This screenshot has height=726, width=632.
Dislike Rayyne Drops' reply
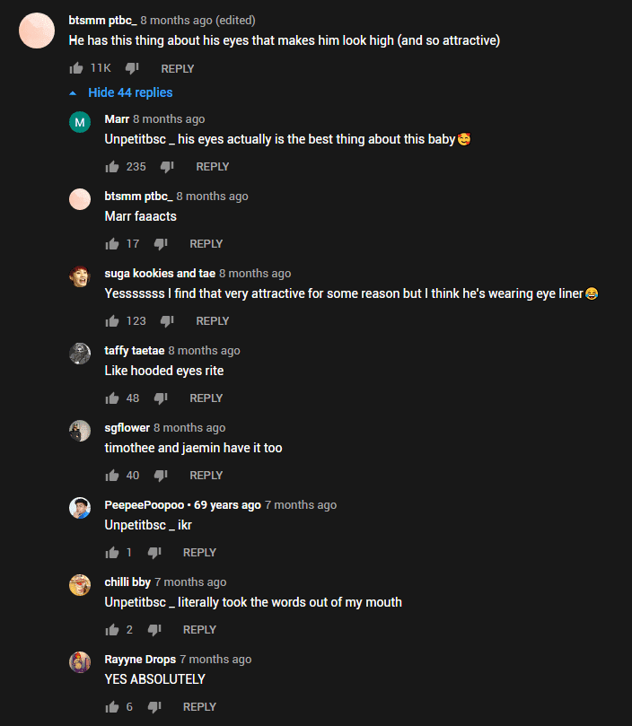click(x=154, y=706)
